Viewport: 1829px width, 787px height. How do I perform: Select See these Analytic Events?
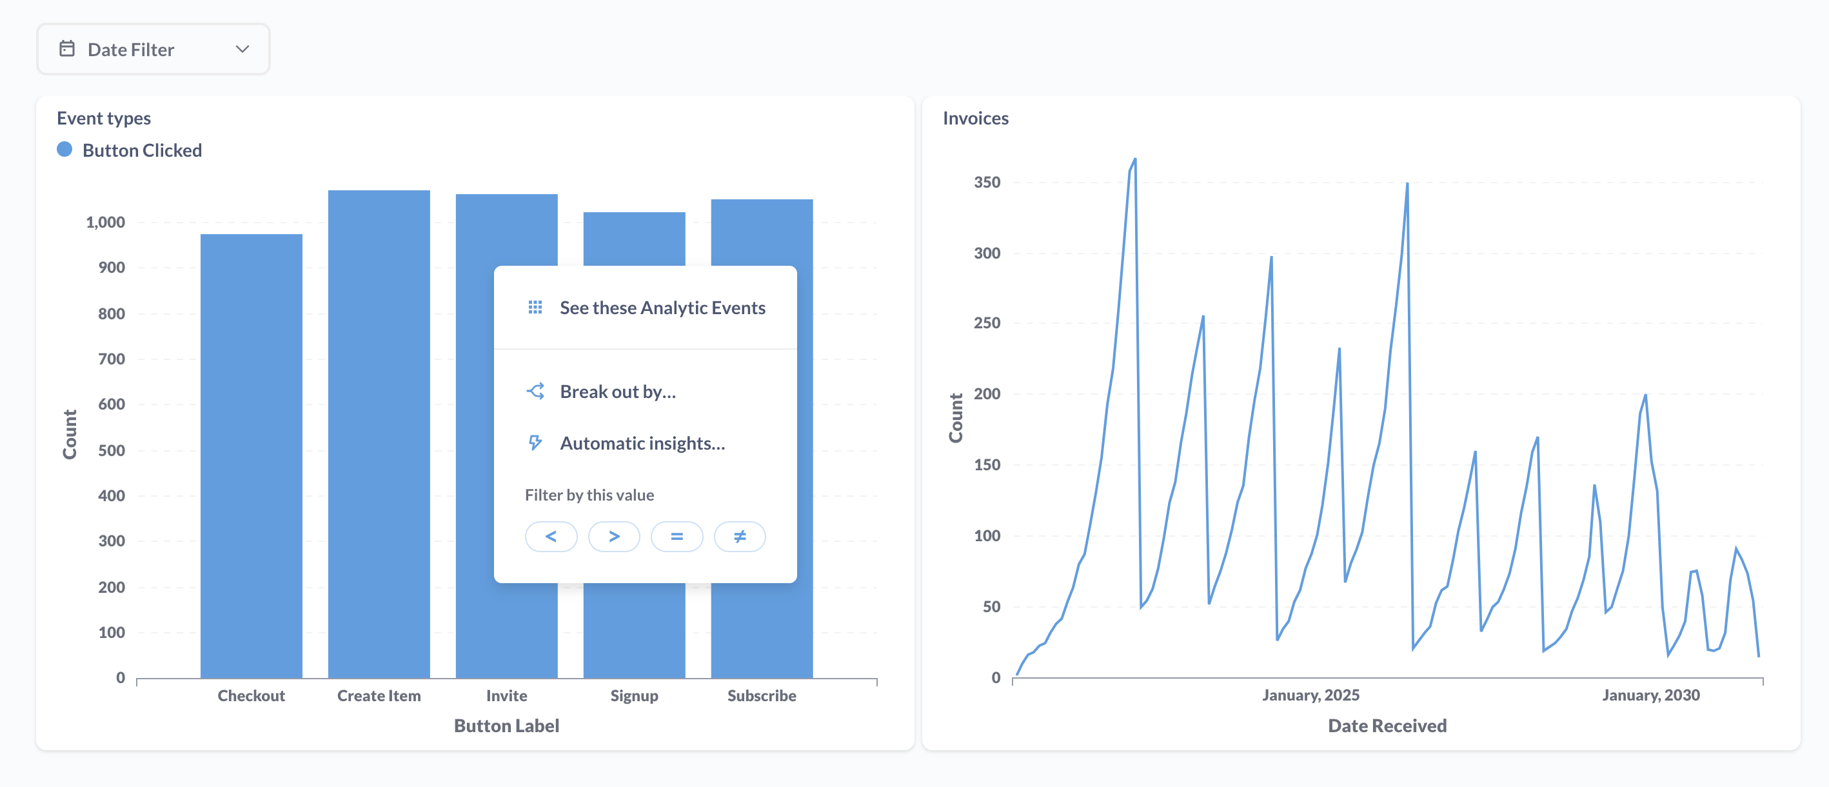point(662,306)
